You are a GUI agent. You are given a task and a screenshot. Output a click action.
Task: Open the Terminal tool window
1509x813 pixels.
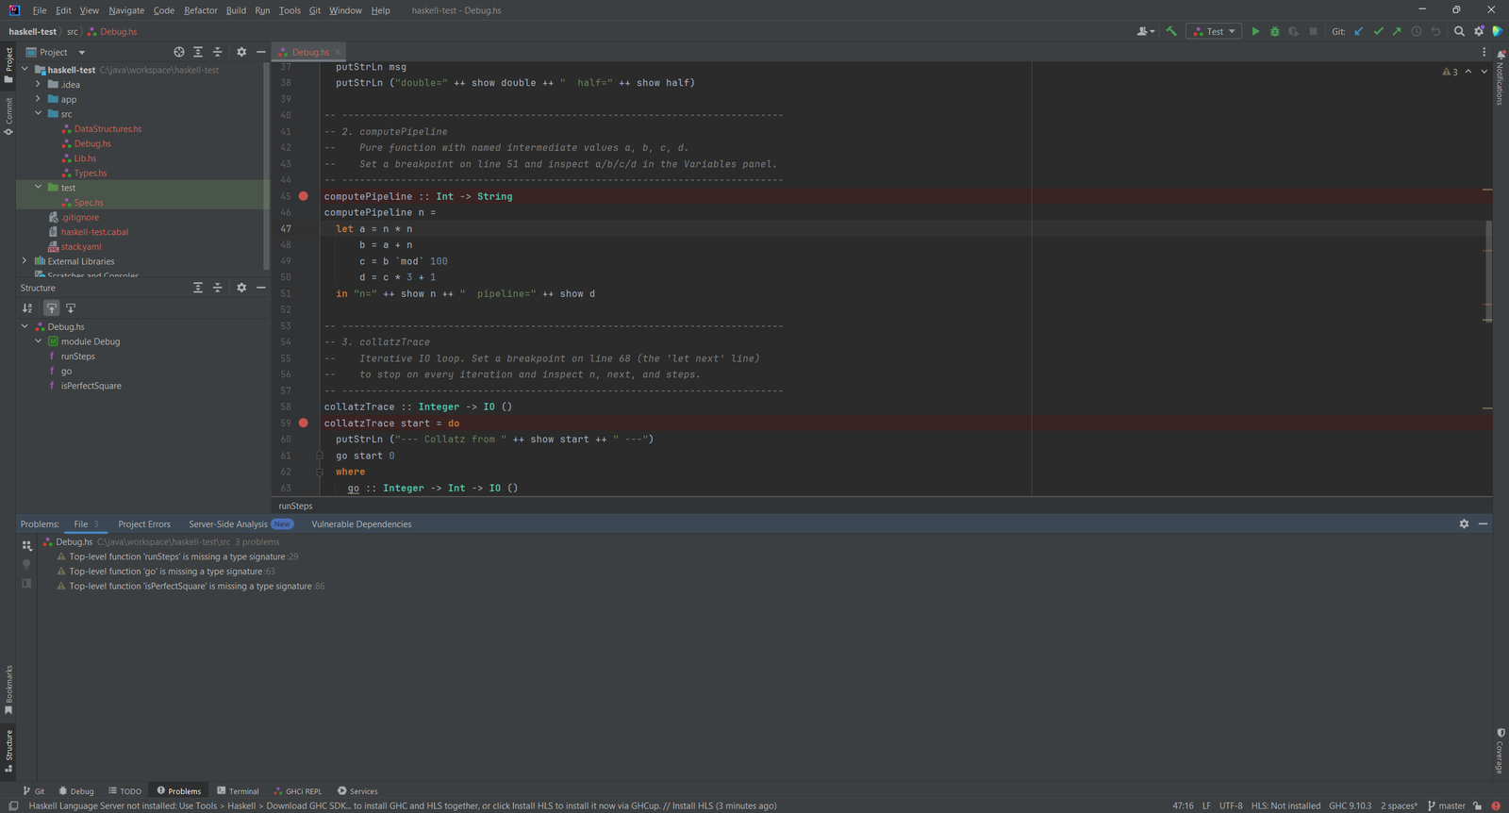coord(238,791)
